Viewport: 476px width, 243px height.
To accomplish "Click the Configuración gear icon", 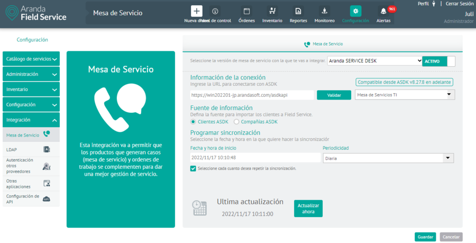I will click(355, 11).
